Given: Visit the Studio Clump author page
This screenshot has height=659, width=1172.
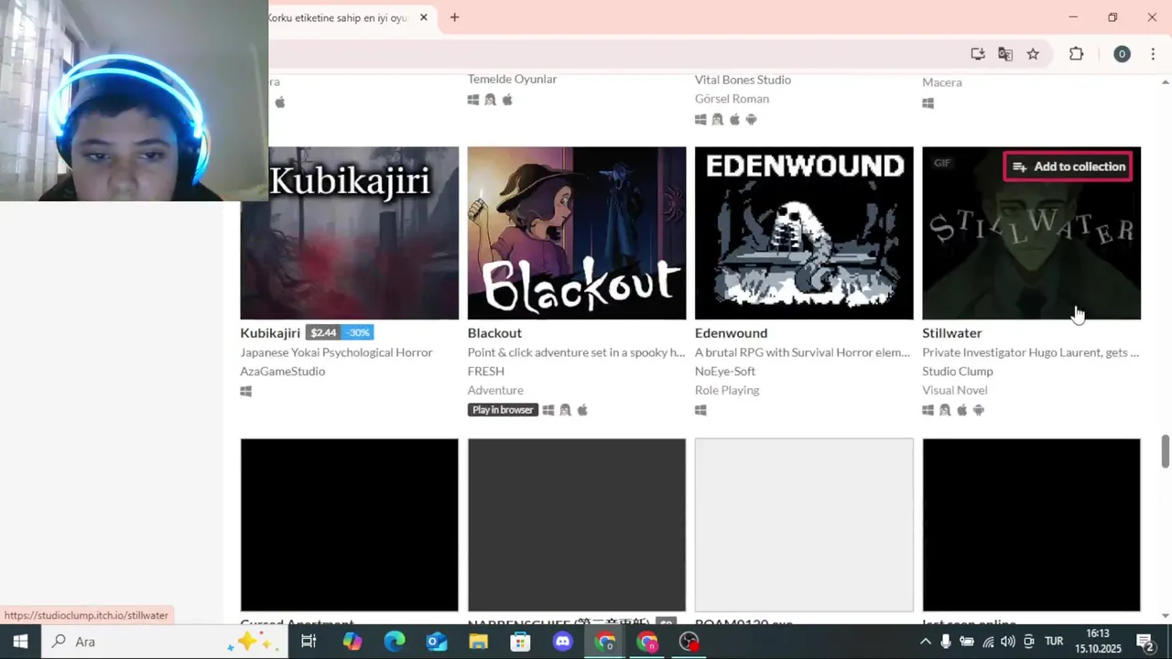Looking at the screenshot, I should [x=957, y=372].
